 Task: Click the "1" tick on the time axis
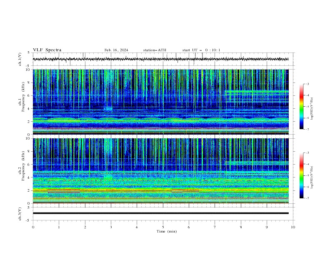point(59,227)
